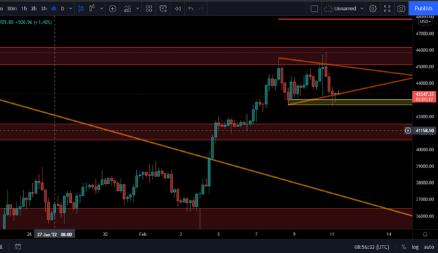Viewport: 438px width, 253px height.
Task: Click the current price label 43347.33
Action: click(424, 94)
